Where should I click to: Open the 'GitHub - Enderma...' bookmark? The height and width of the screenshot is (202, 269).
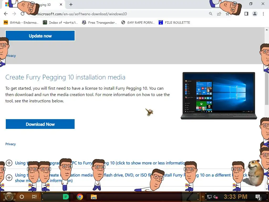point(21,23)
